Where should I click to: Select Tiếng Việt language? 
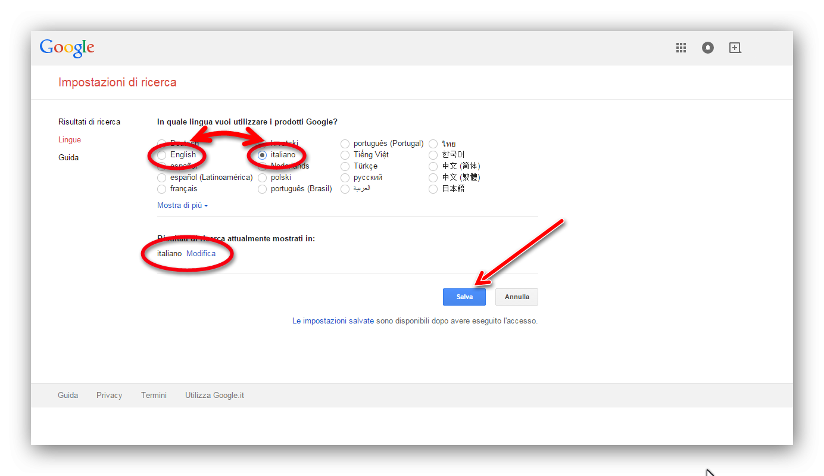[x=345, y=155]
